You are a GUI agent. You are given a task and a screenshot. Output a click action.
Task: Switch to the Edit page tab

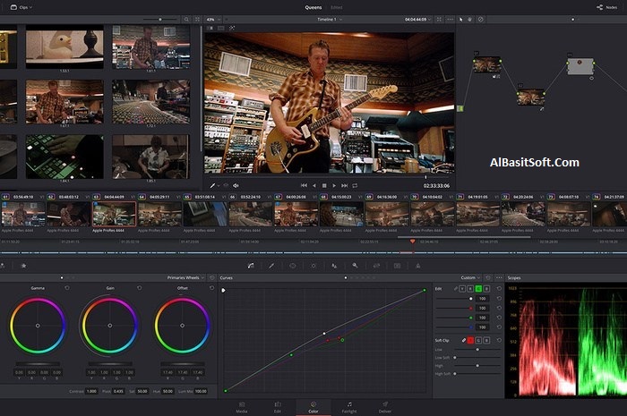point(278,407)
